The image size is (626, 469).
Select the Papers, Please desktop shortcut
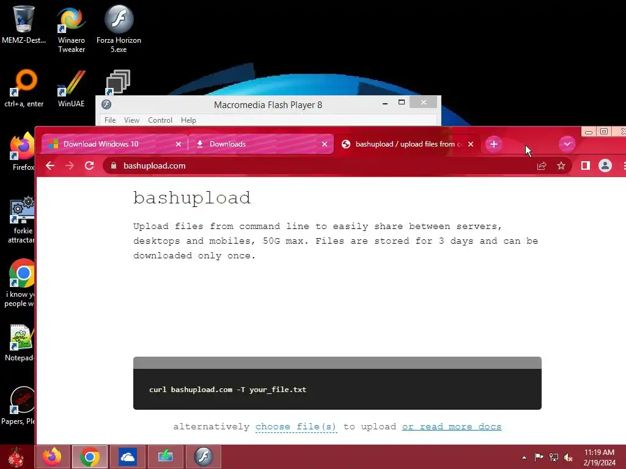coord(19,406)
